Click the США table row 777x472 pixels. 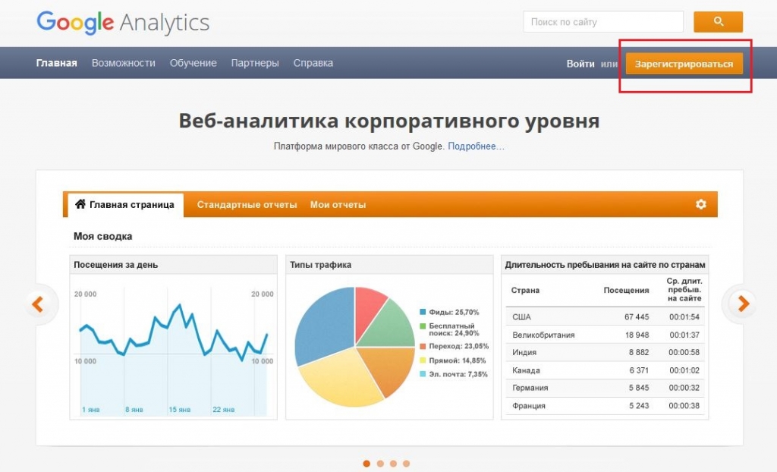pyautogui.click(x=605, y=316)
